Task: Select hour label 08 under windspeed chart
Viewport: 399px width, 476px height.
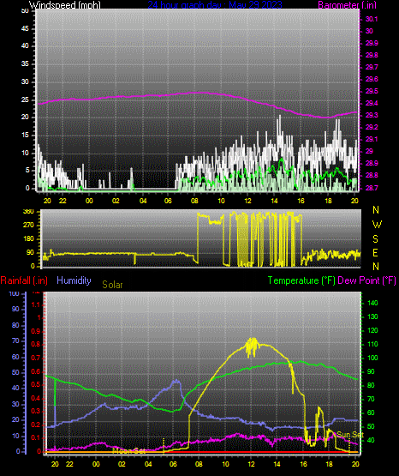Action: click(194, 201)
